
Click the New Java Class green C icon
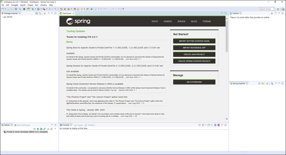[x=68, y=9]
